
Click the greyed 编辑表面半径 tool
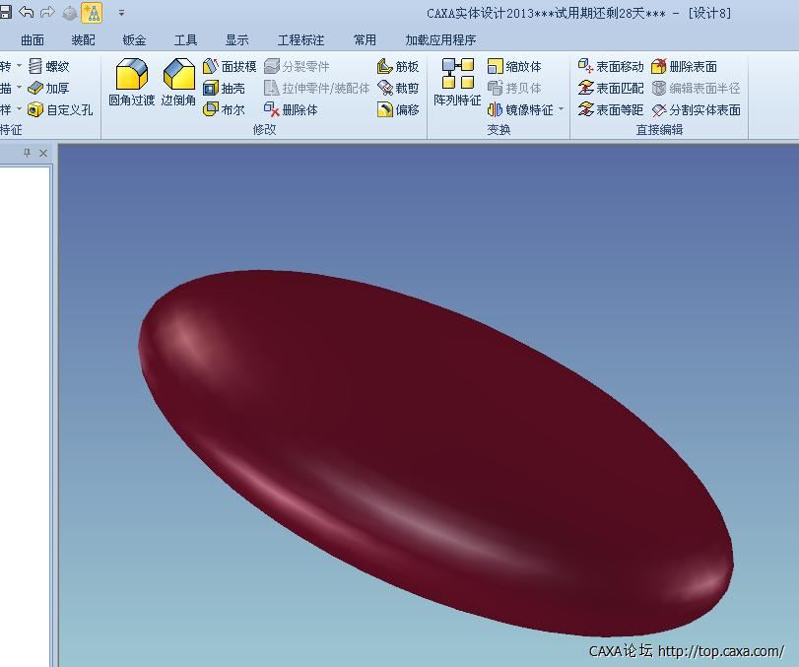(x=697, y=88)
